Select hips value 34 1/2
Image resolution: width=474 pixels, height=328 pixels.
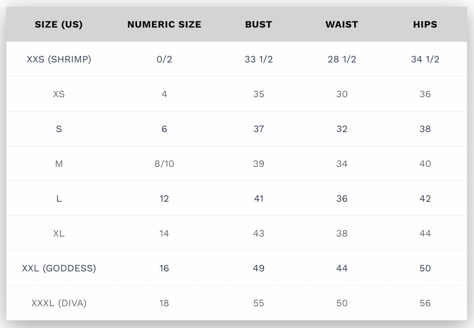click(x=425, y=59)
